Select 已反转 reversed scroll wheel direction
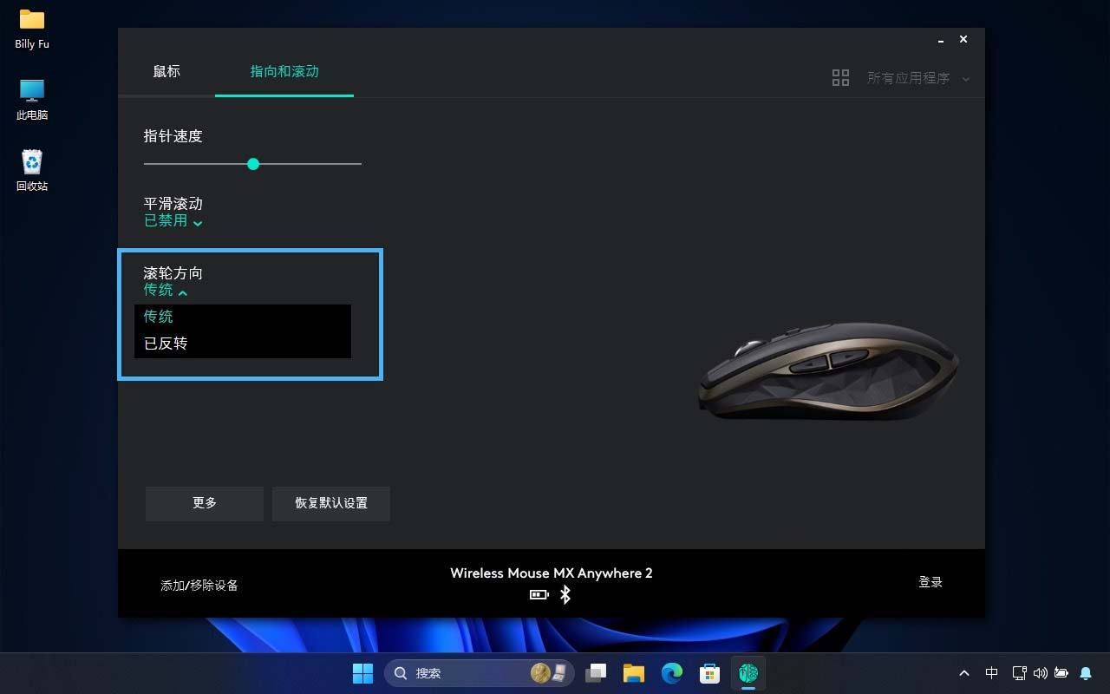Screen dimensions: 1110x694 165,343
